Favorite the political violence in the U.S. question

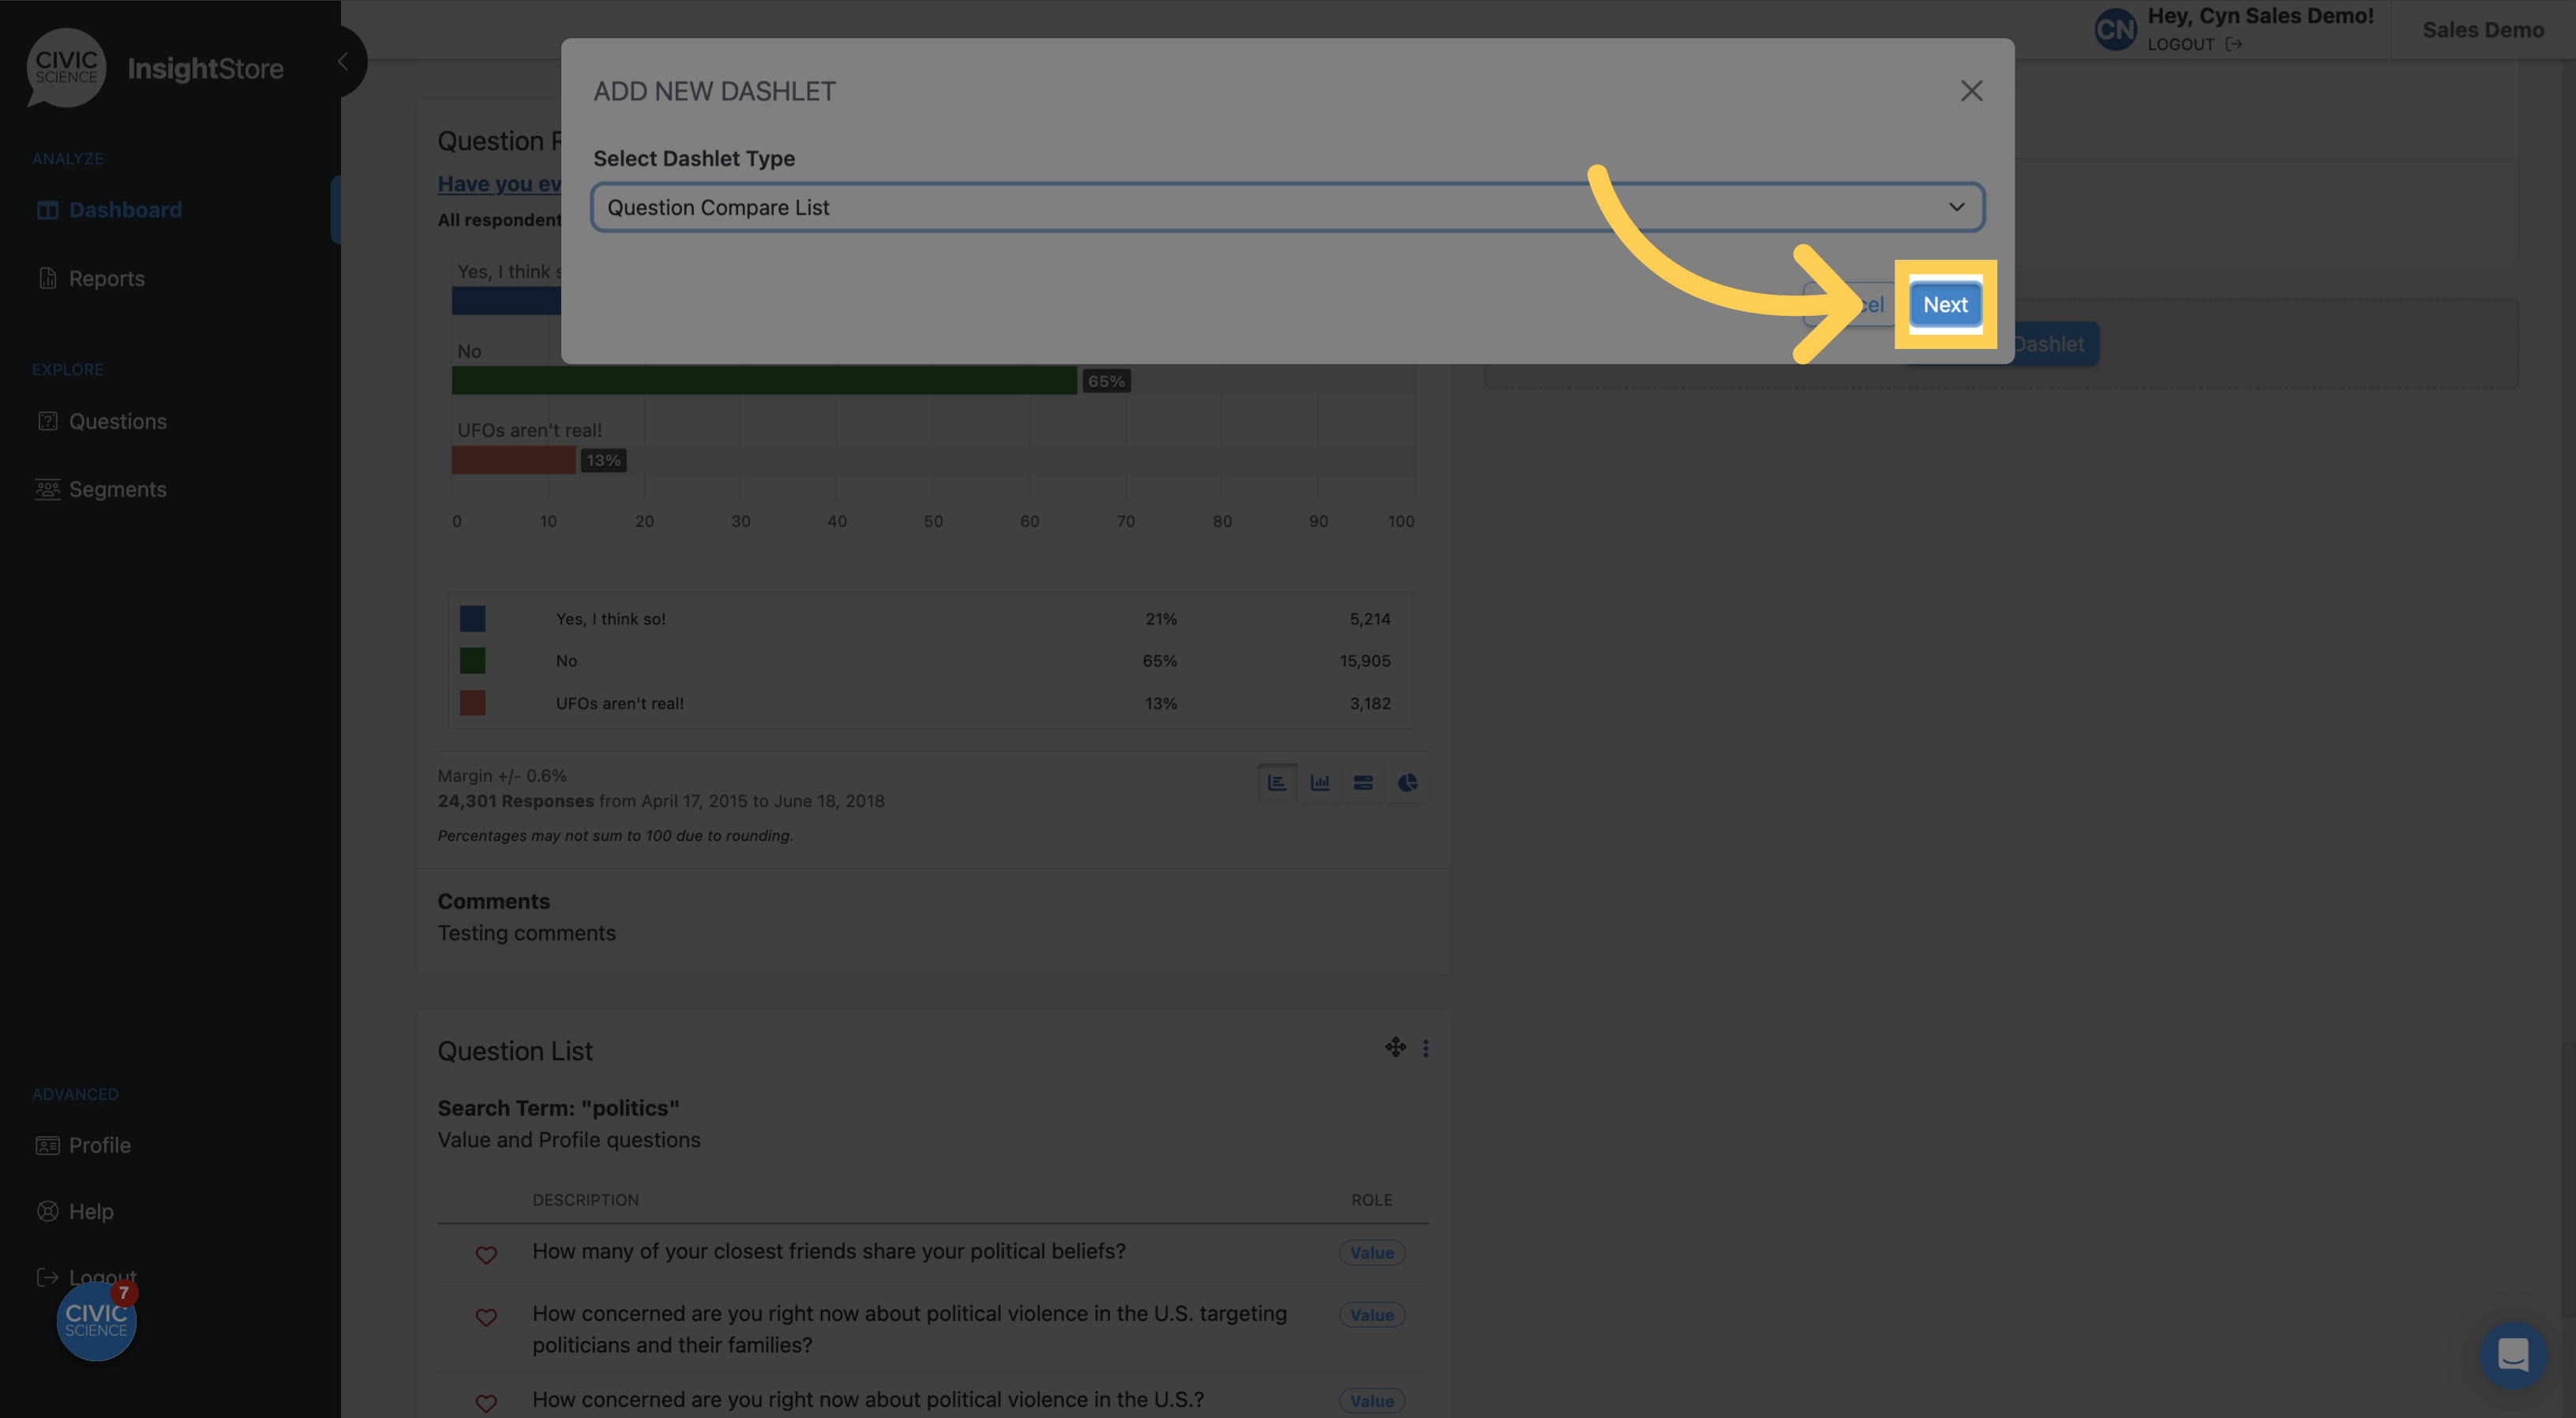[486, 1403]
